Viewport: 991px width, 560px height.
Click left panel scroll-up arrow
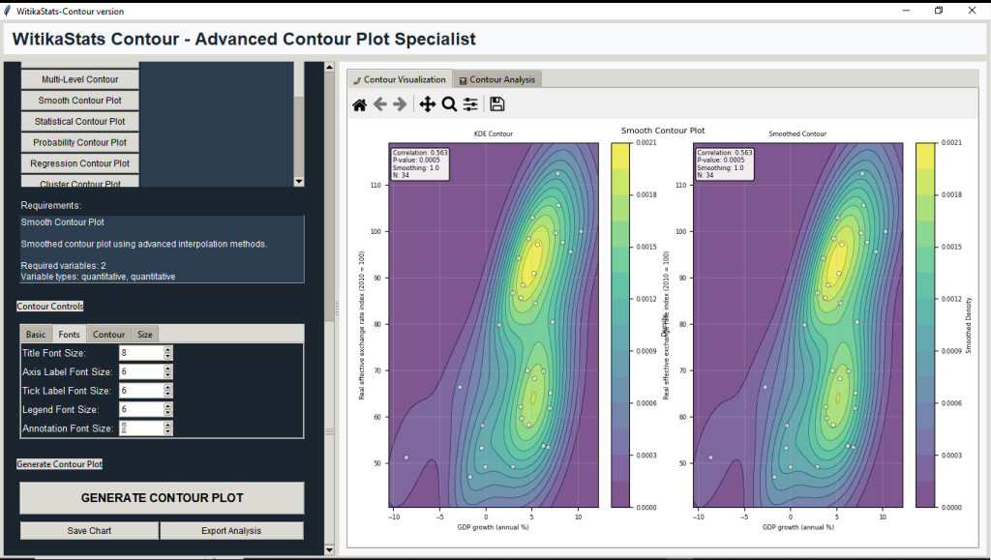click(x=329, y=67)
